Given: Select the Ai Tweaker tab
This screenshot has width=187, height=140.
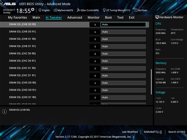Looking at the screenshot, I should 54,18.
